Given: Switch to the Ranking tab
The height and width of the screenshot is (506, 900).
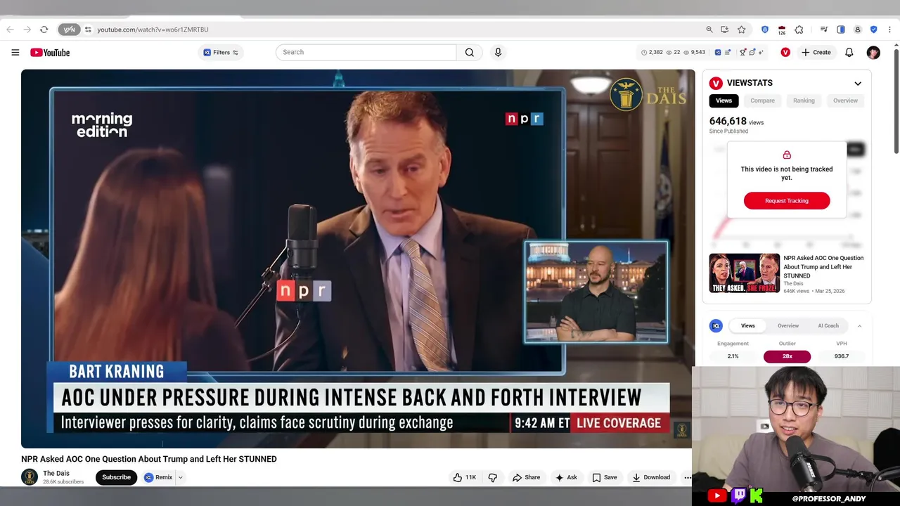Looking at the screenshot, I should click(804, 100).
